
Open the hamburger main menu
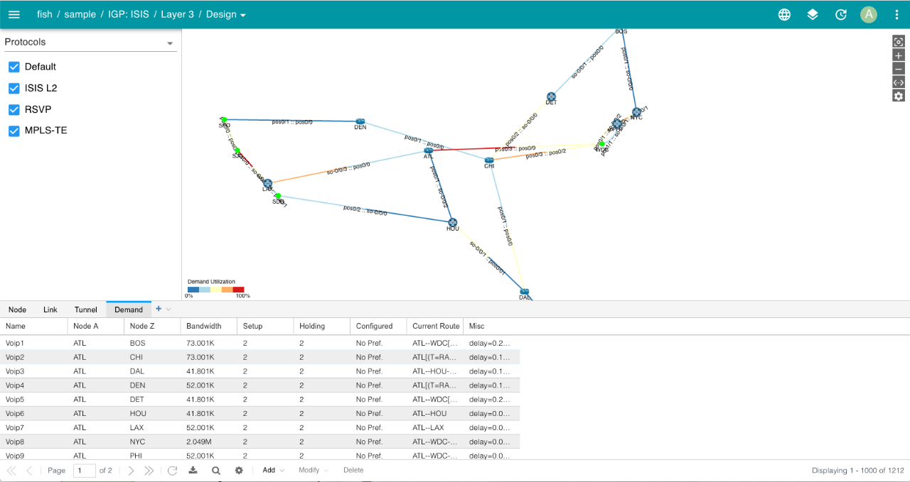(14, 14)
